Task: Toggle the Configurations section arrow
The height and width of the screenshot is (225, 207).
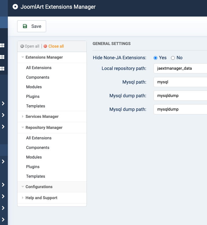Action: click(23, 187)
